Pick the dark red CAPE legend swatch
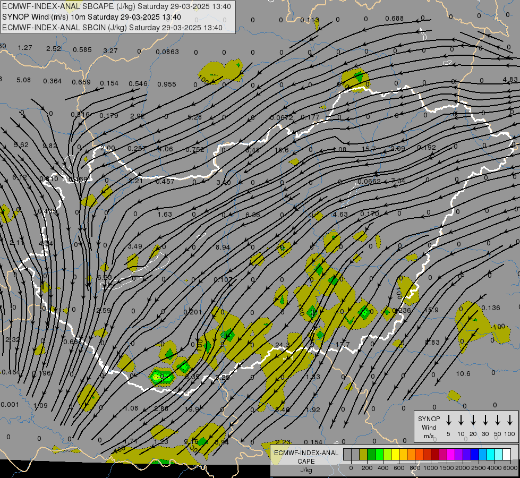This screenshot has height=478, width=520. [435, 455]
